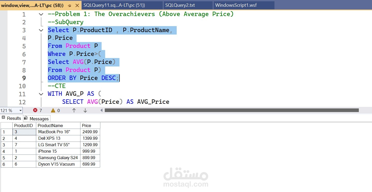Viewport: 372px width, 192px height.
Task: Click the price cell '1299.99'
Action: point(90,145)
